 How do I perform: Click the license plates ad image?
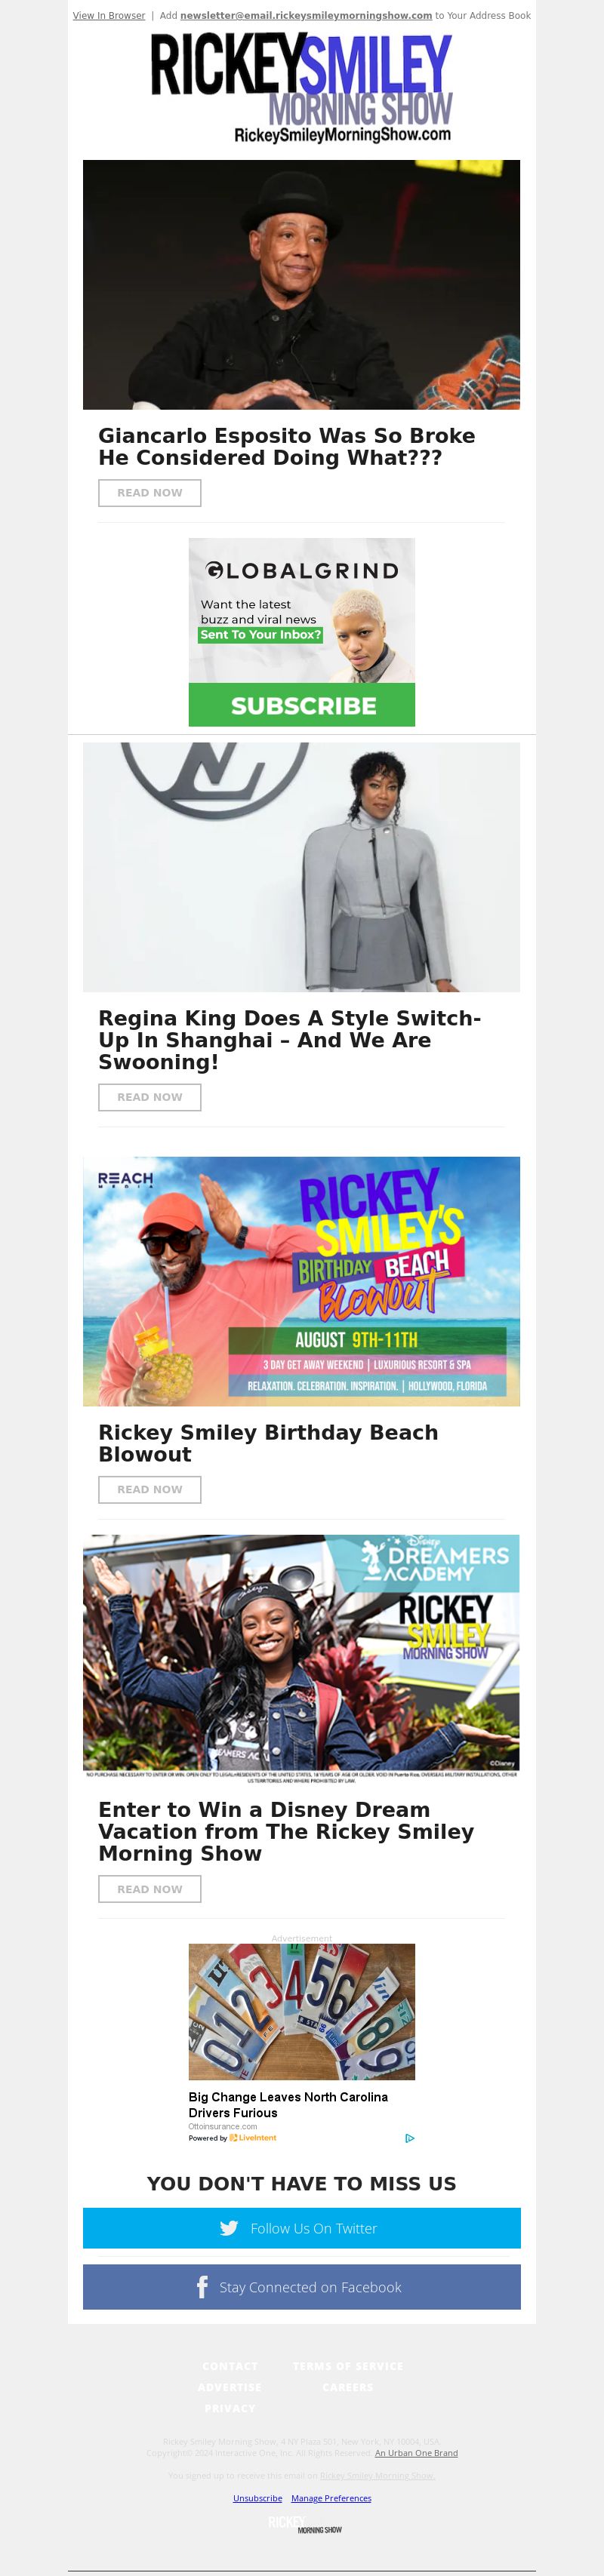[x=302, y=2012]
